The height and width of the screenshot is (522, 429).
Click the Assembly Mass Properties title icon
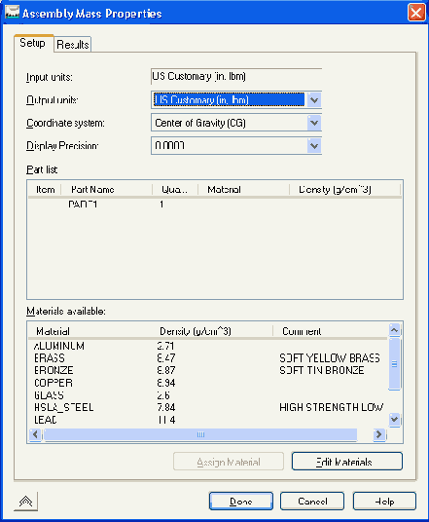click(12, 13)
